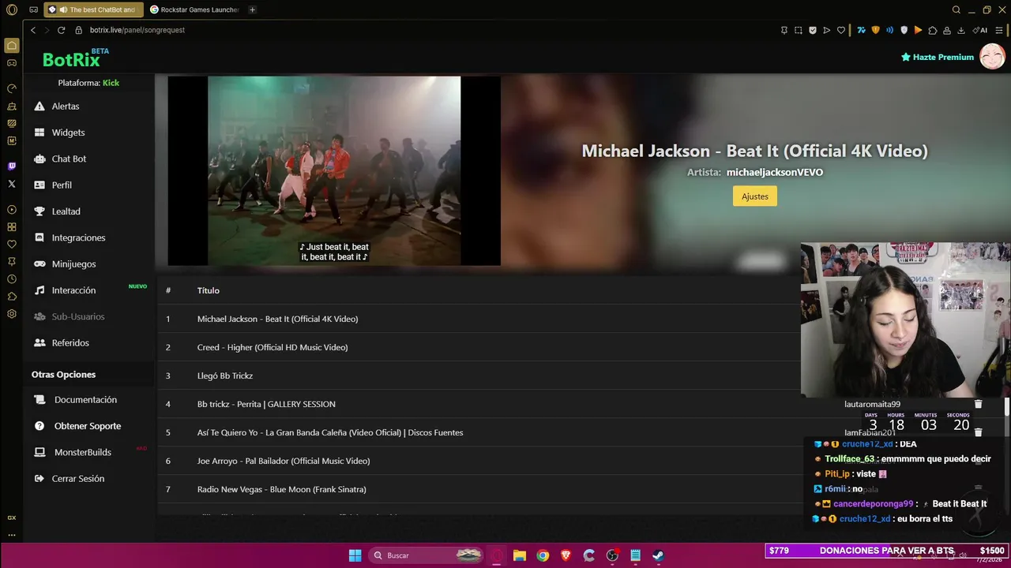This screenshot has width=1011, height=568.
Task: Open a new browser tab
Action: pyautogui.click(x=252, y=9)
